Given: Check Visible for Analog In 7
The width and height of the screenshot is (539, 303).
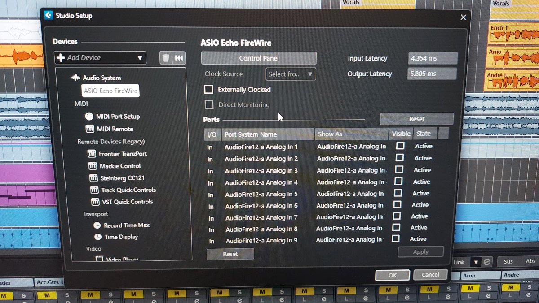Looking at the screenshot, I should pyautogui.click(x=397, y=216).
